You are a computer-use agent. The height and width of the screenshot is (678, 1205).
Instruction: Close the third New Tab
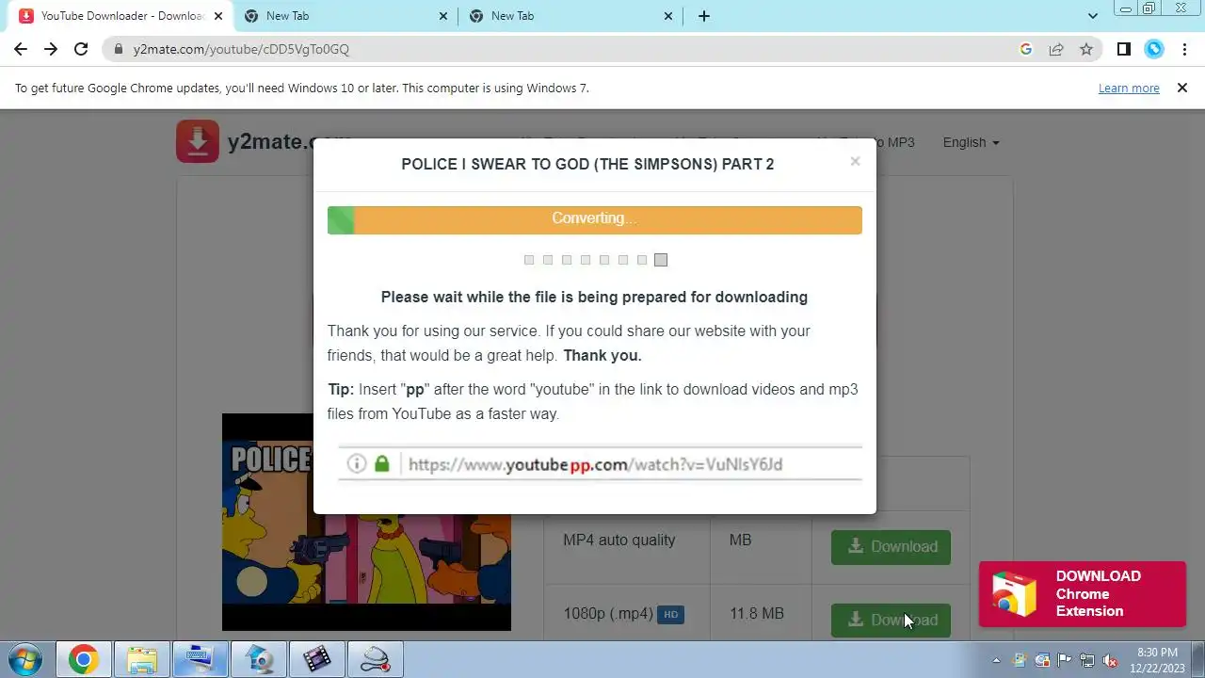pos(668,16)
